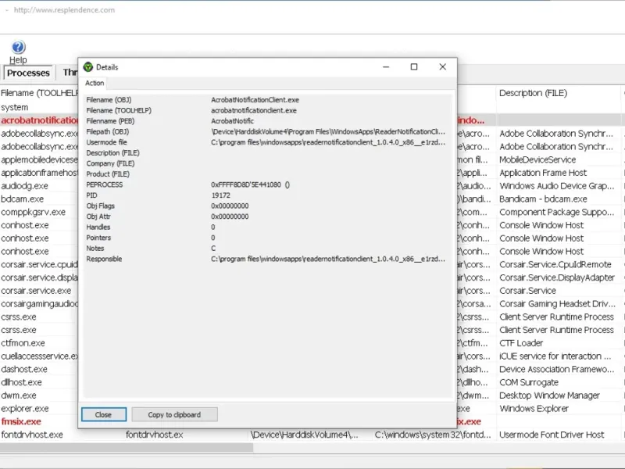The image size is (625, 469).
Task: Click the Bandicam - bdcam.exe description
Action: (x=543, y=199)
